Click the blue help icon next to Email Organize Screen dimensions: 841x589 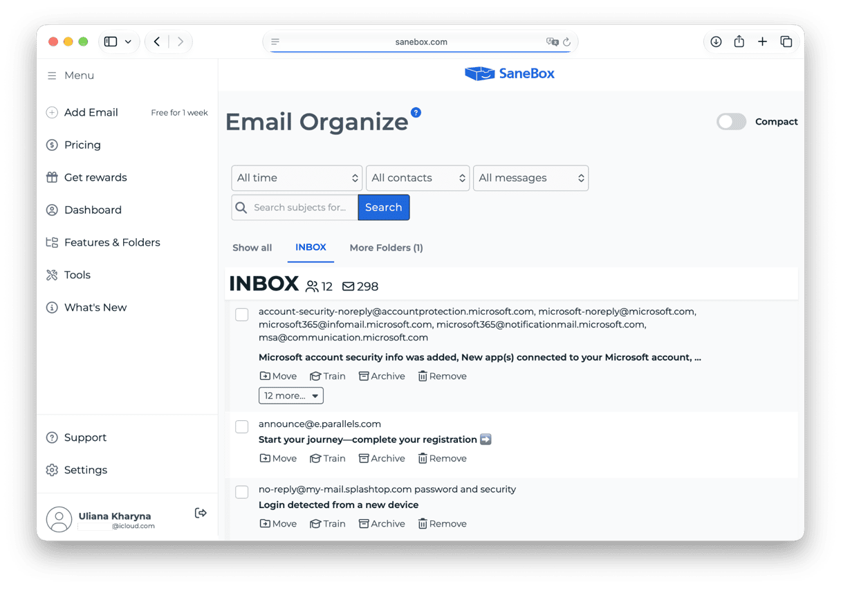point(416,112)
